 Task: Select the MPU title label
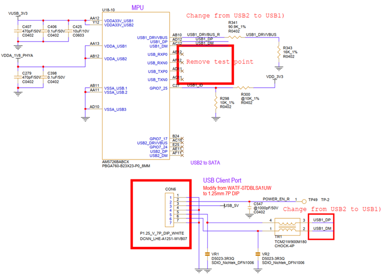[x=138, y=8]
